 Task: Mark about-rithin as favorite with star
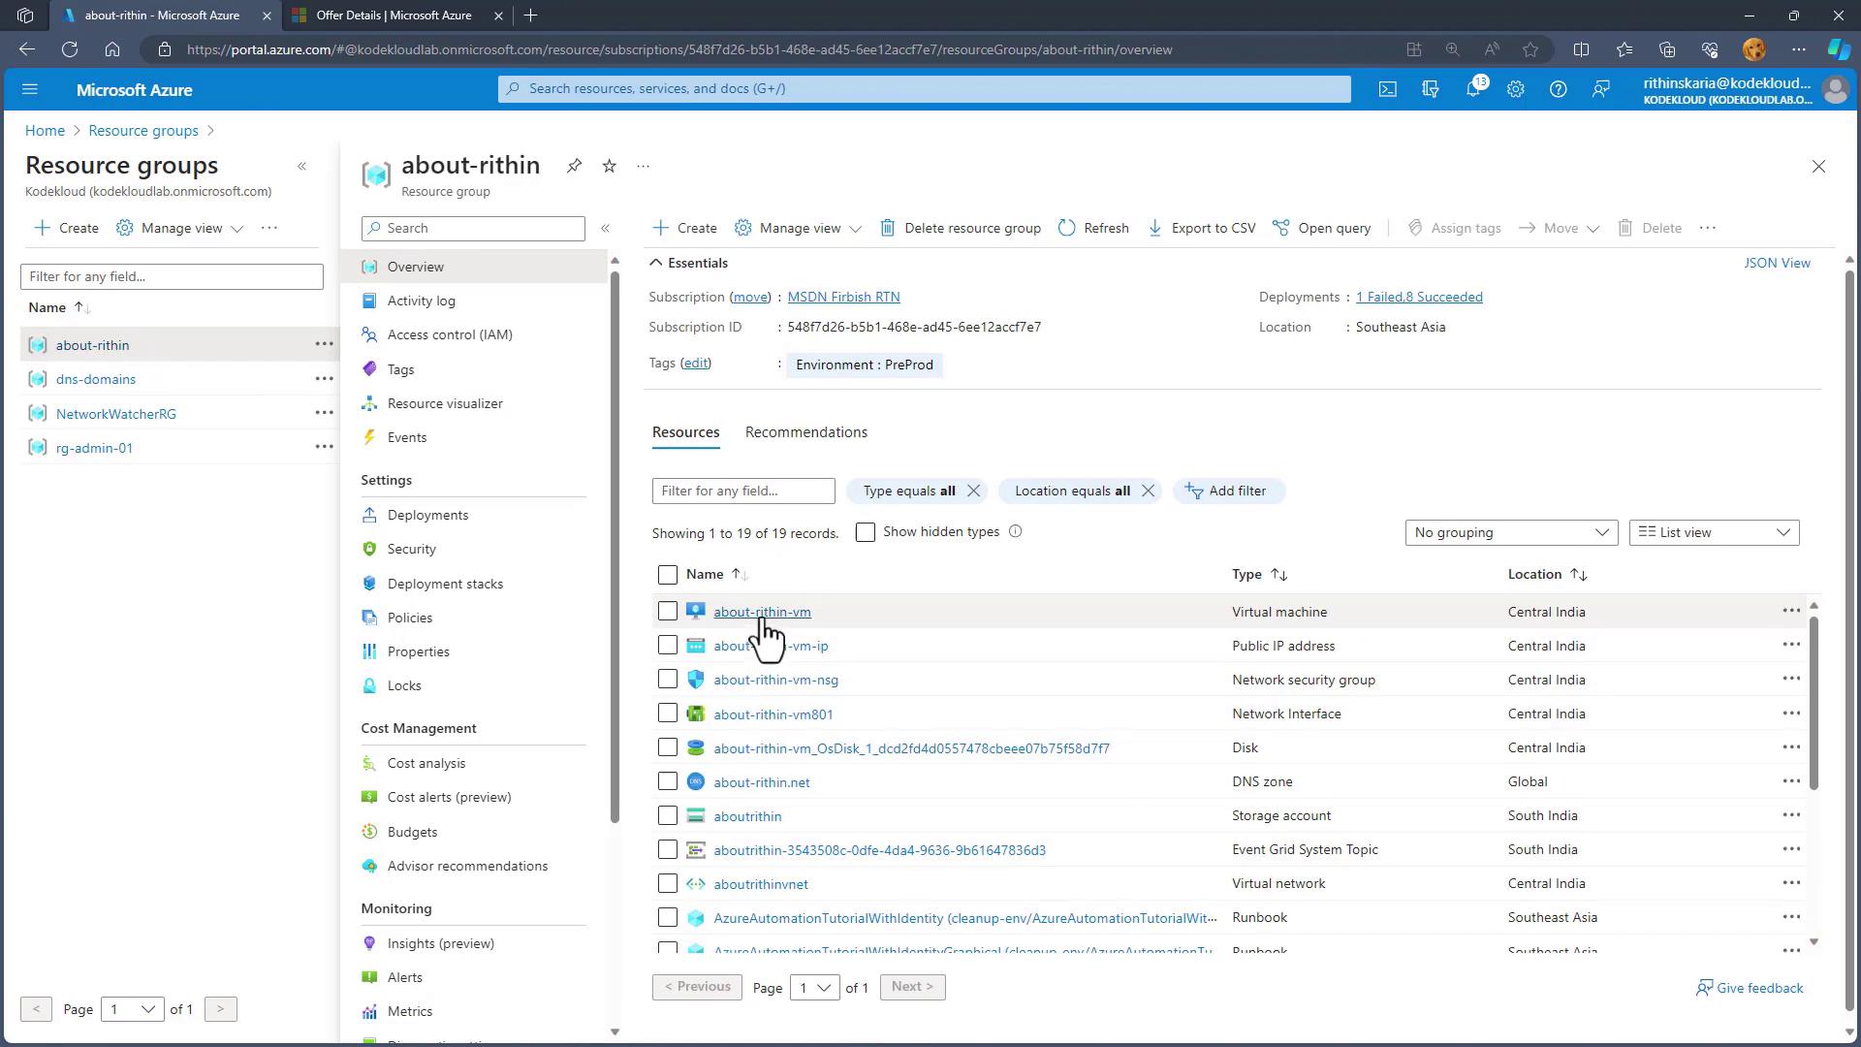tap(609, 166)
